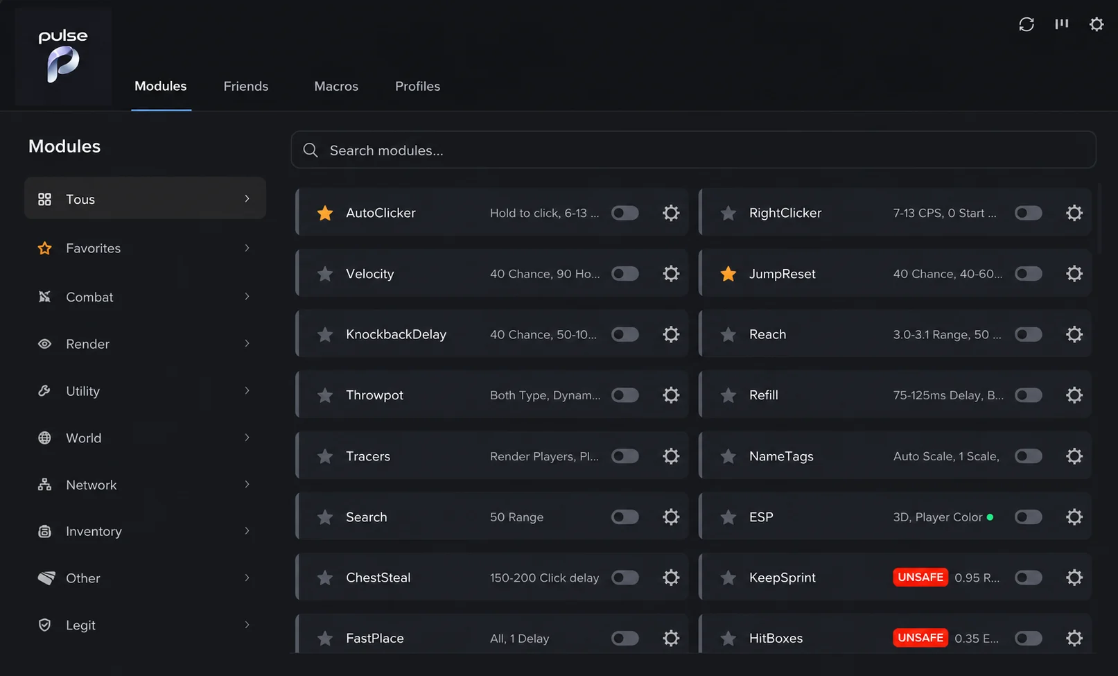Remove JumpReset from favorites via star

728,274
